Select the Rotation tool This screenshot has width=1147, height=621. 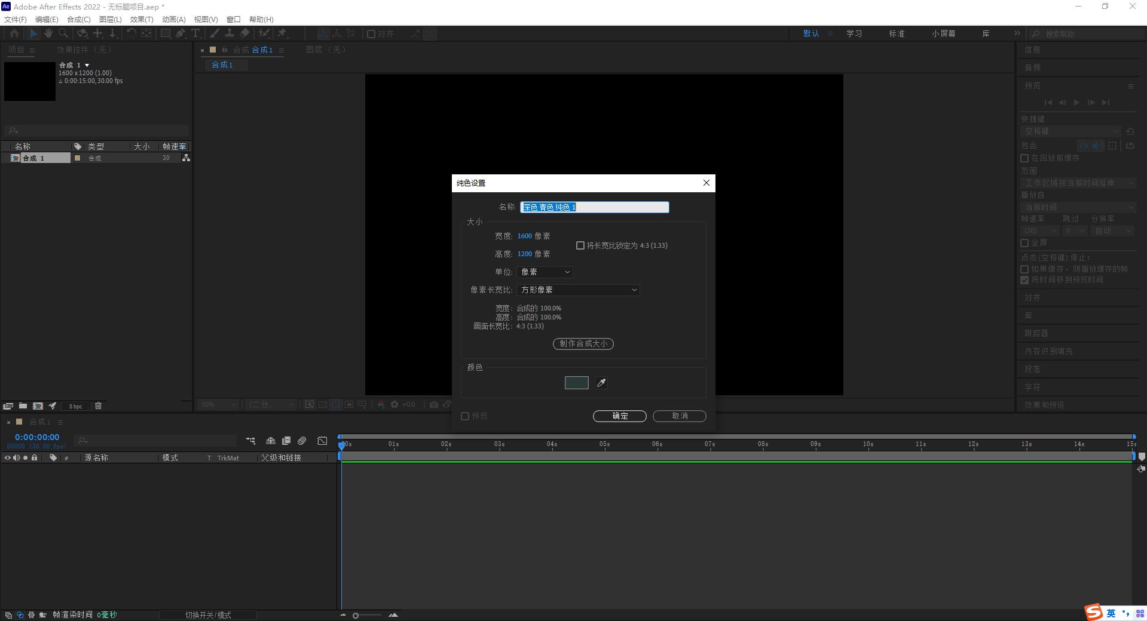131,33
